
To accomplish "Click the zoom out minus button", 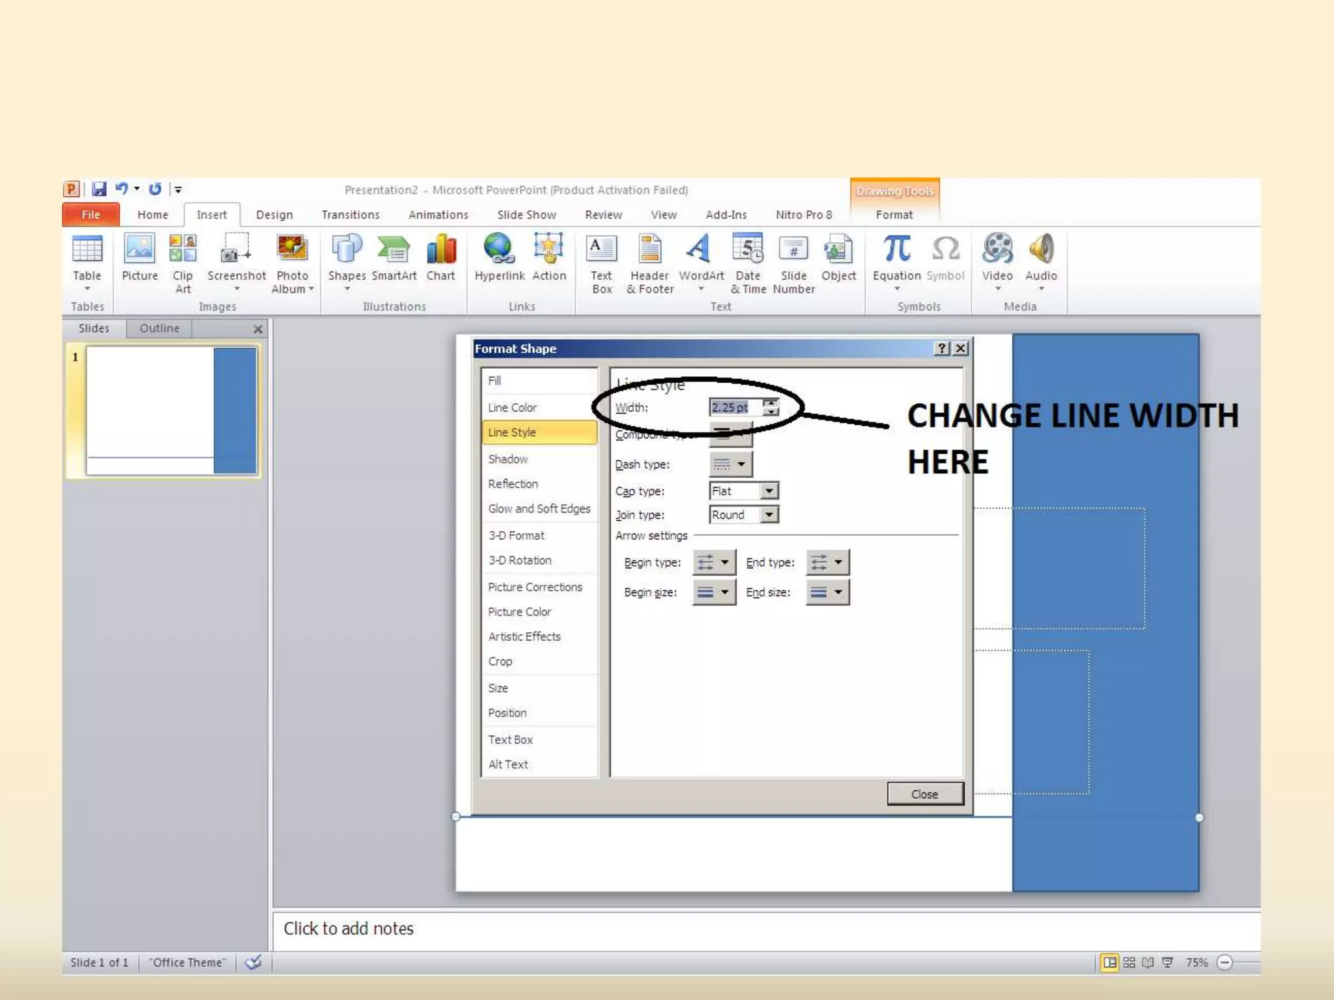I will pos(1225,962).
